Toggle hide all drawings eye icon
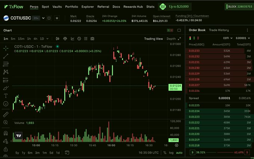The width and height of the screenshot is (254, 159). [6, 156]
